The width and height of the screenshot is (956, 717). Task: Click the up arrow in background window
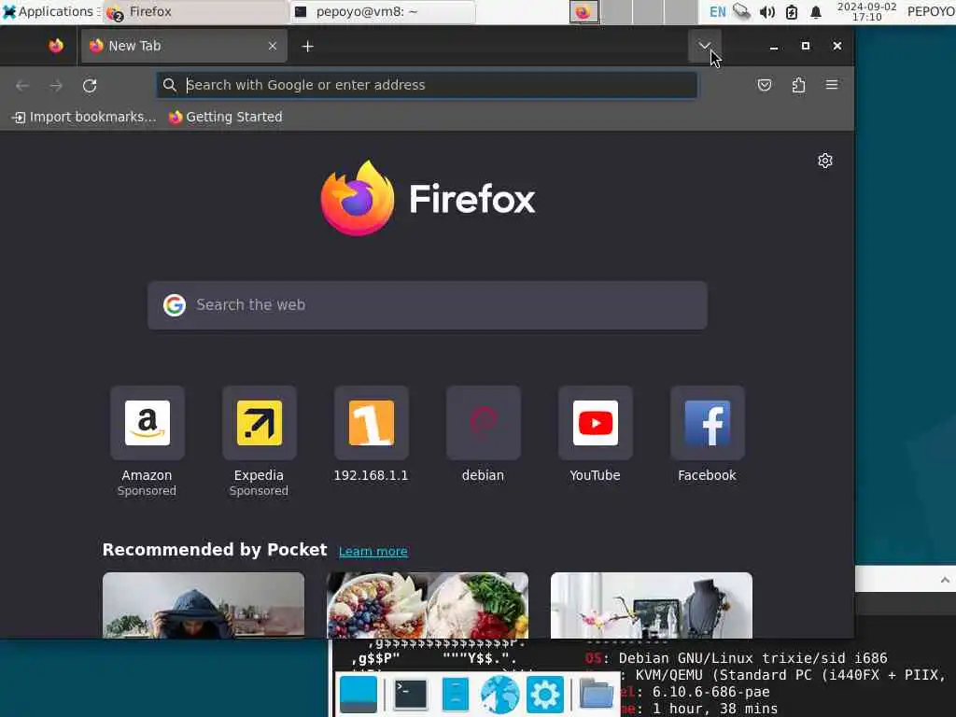pos(945,580)
